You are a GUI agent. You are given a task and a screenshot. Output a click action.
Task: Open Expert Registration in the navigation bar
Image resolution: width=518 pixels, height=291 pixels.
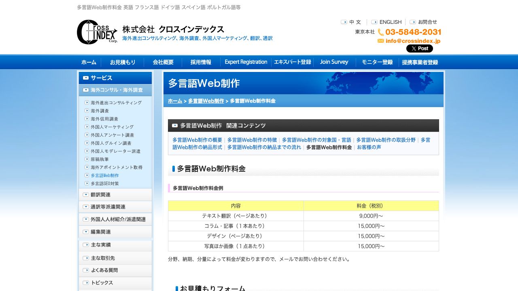click(246, 62)
